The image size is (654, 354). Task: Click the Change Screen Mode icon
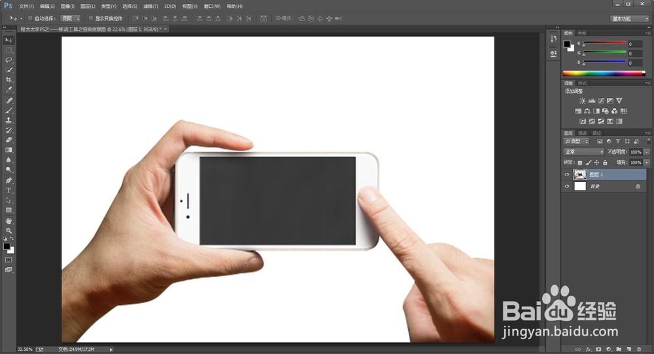tap(9, 270)
